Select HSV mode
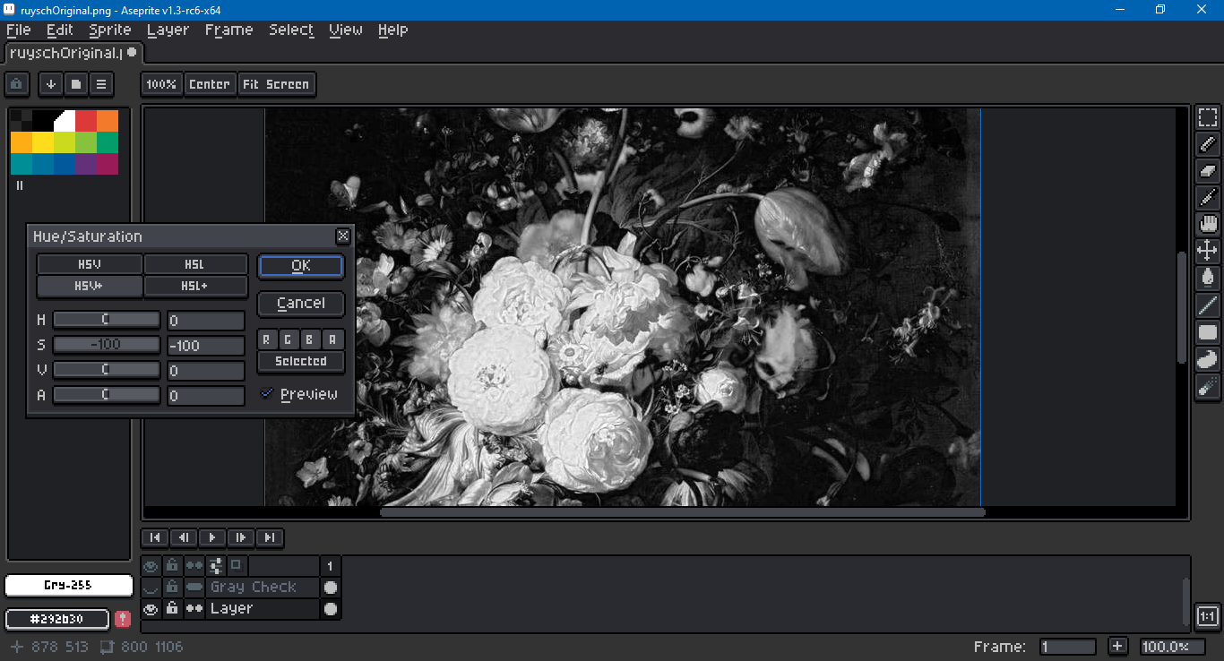Viewport: 1224px width, 661px height. [90, 264]
